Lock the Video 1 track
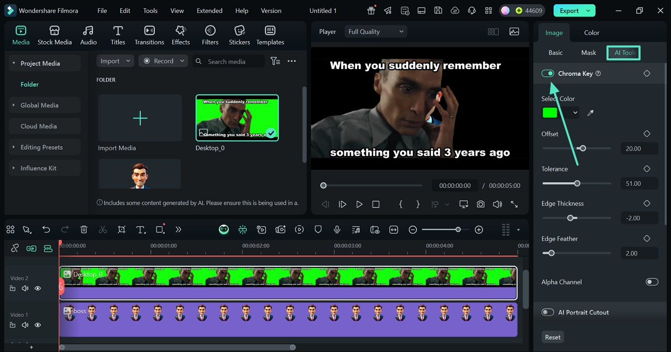 [x=12, y=325]
